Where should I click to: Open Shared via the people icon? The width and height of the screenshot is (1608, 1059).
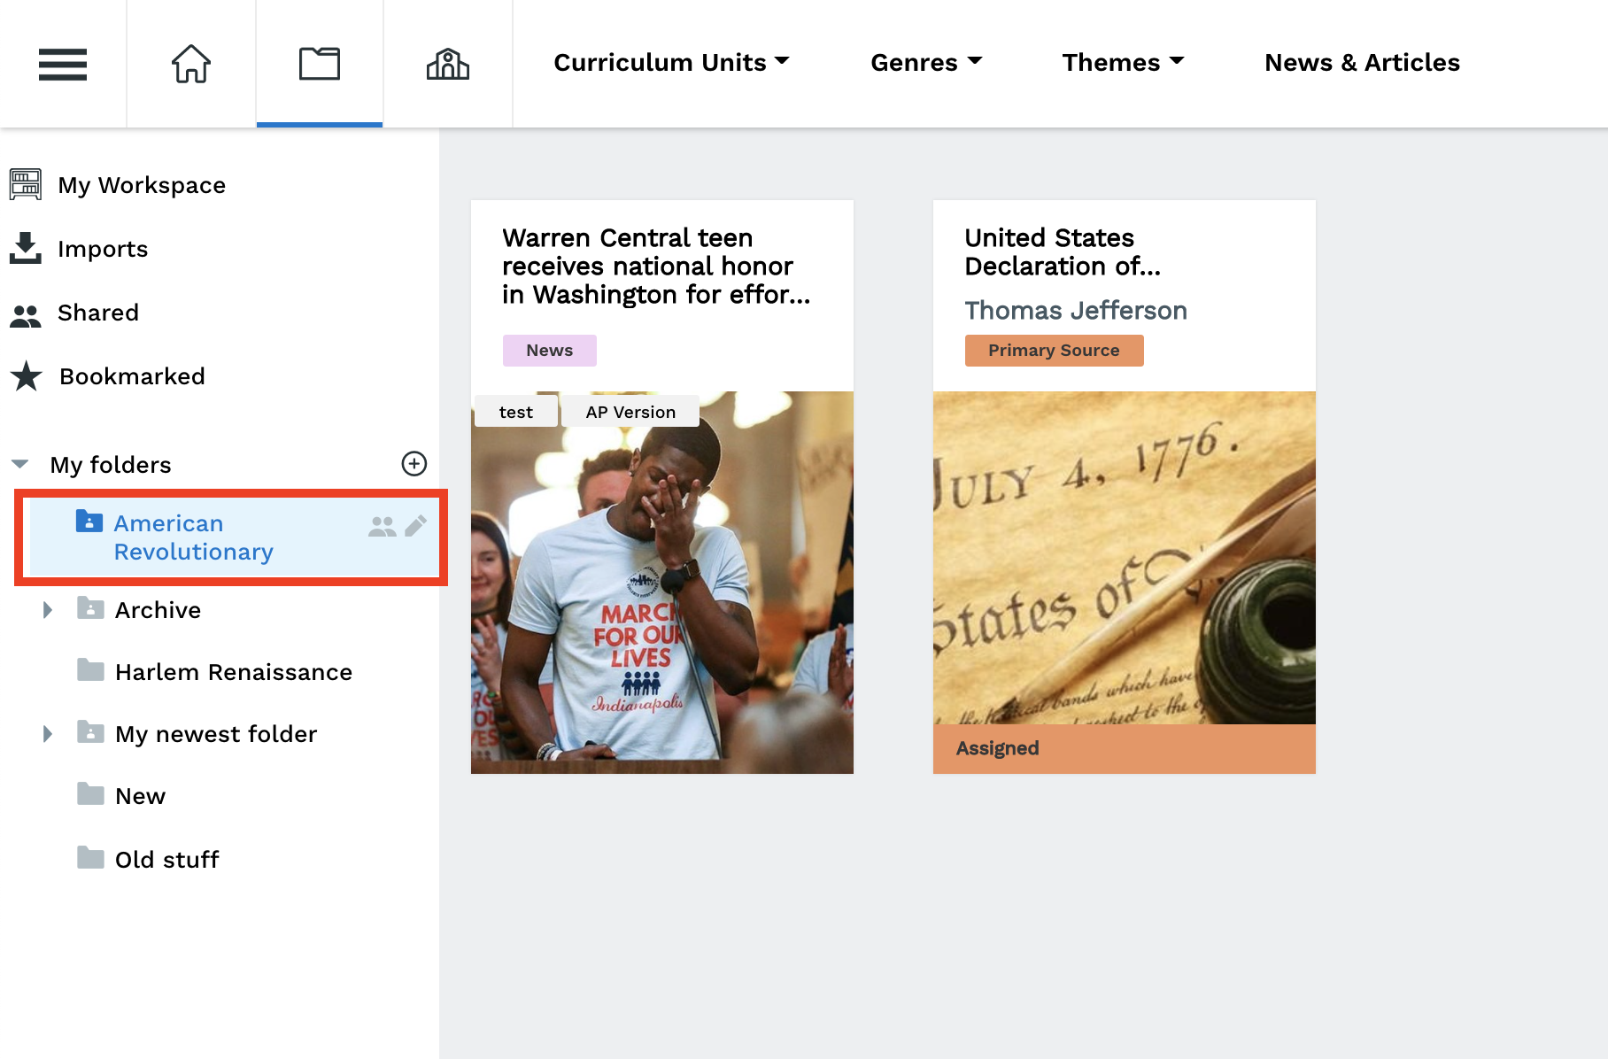(x=27, y=313)
